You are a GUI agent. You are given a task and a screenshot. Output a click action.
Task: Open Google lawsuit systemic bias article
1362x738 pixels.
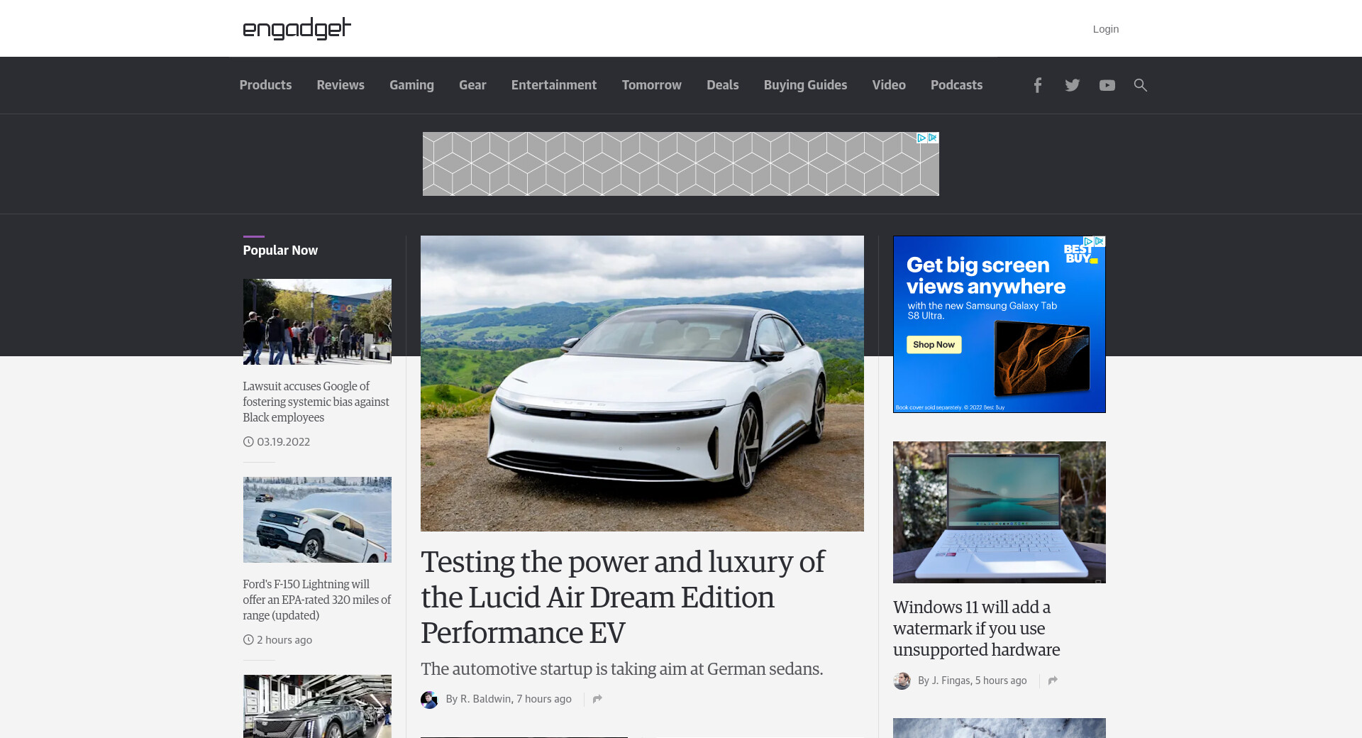[316, 402]
